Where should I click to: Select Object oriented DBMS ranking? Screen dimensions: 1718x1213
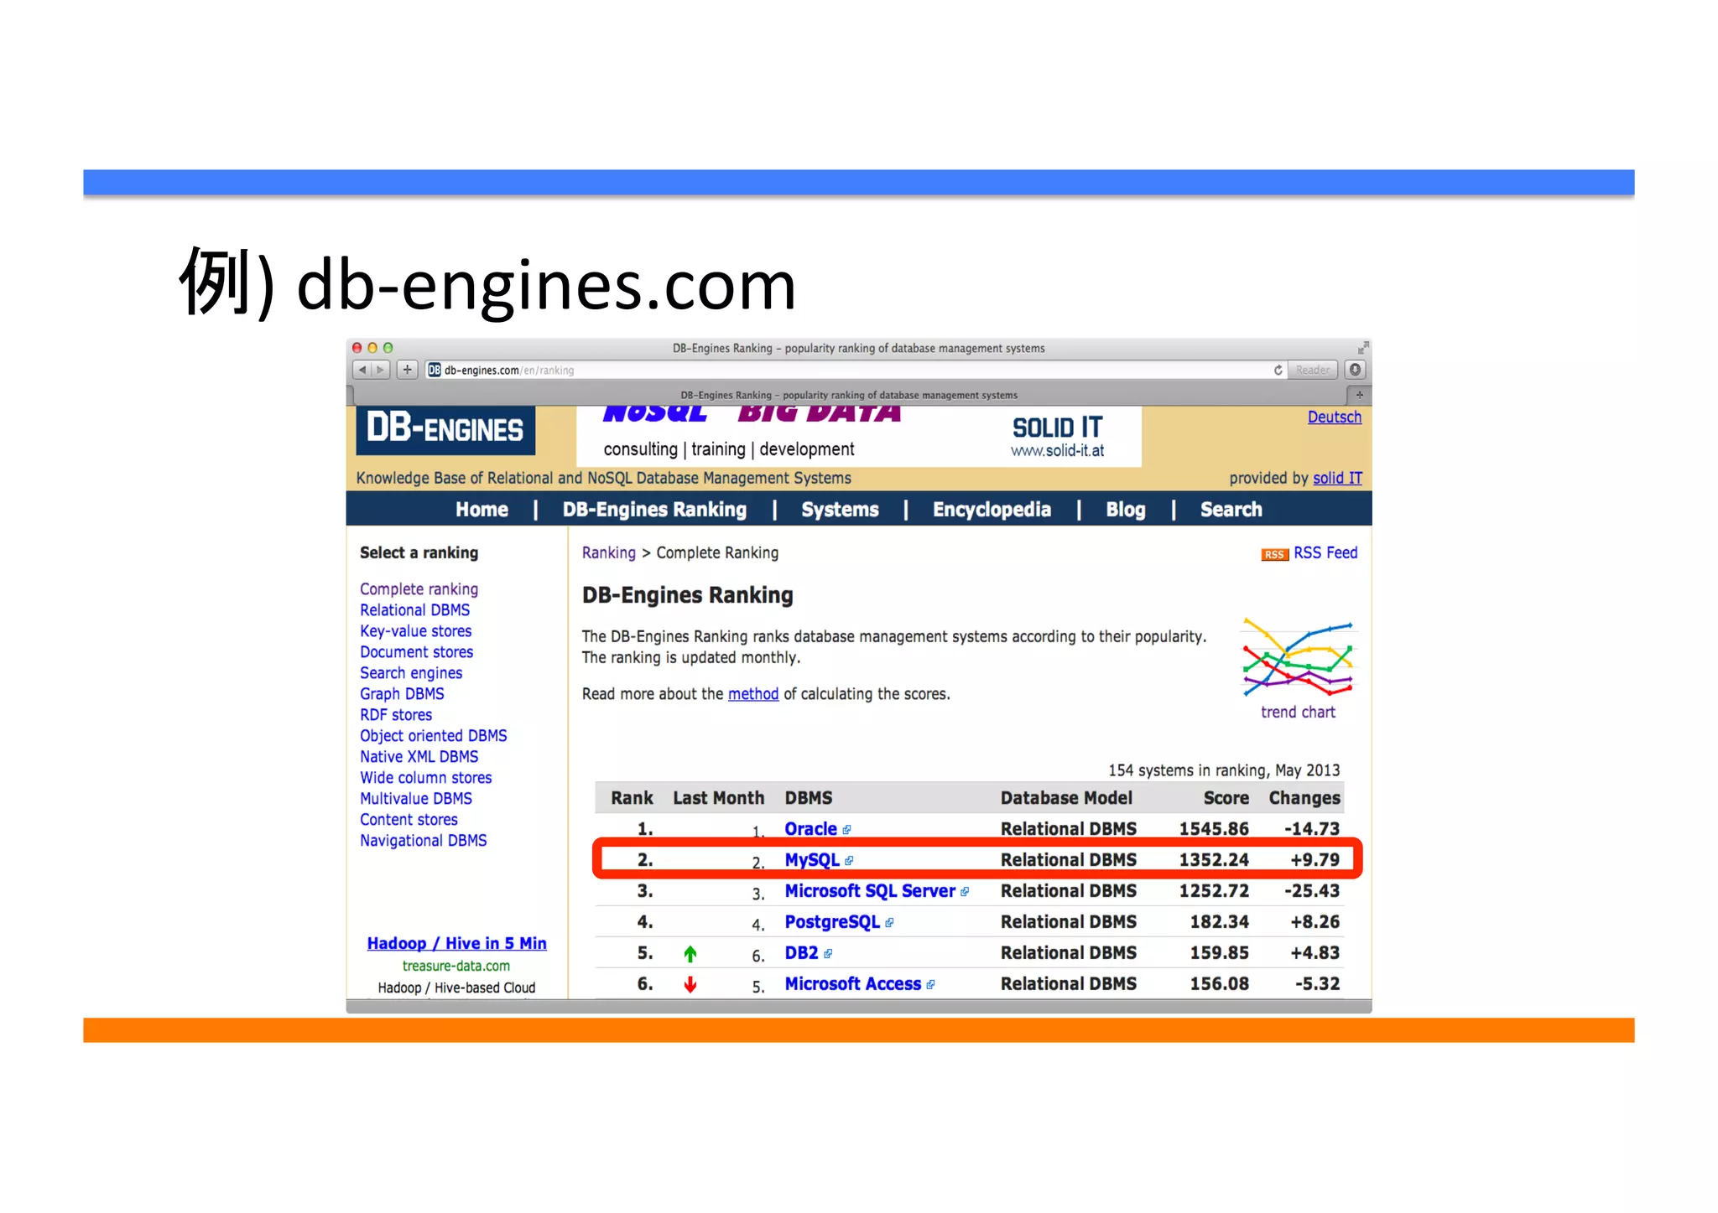[x=433, y=736]
